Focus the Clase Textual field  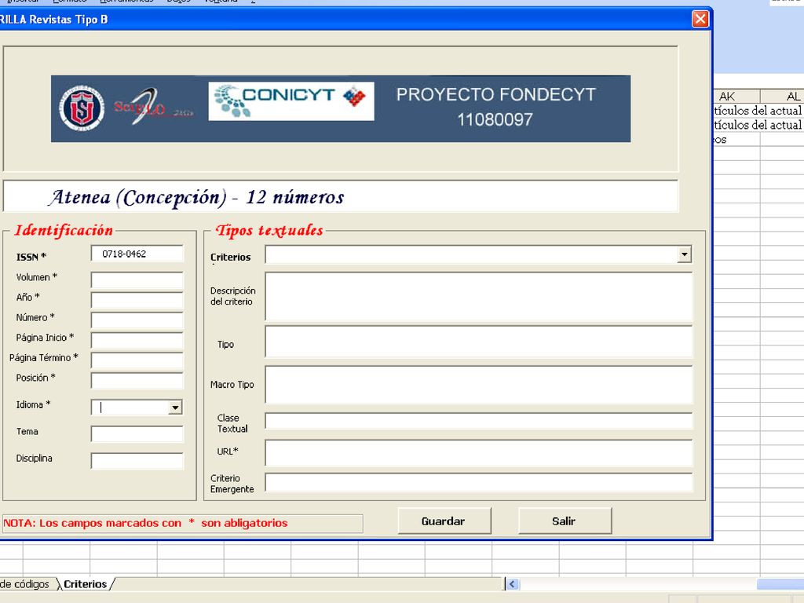coord(478,421)
